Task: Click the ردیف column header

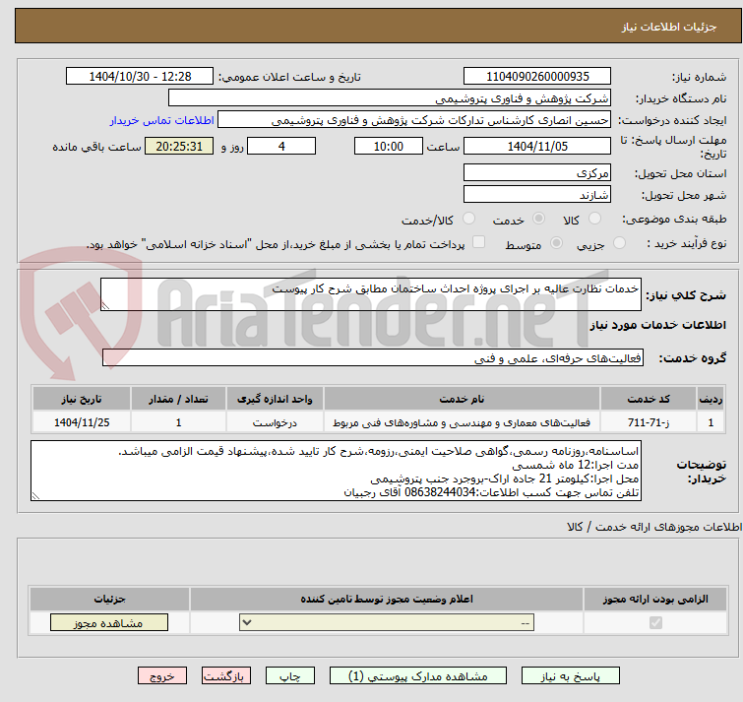Action: (x=711, y=399)
